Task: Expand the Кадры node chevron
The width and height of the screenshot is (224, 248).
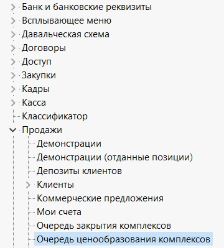Action: [13, 90]
